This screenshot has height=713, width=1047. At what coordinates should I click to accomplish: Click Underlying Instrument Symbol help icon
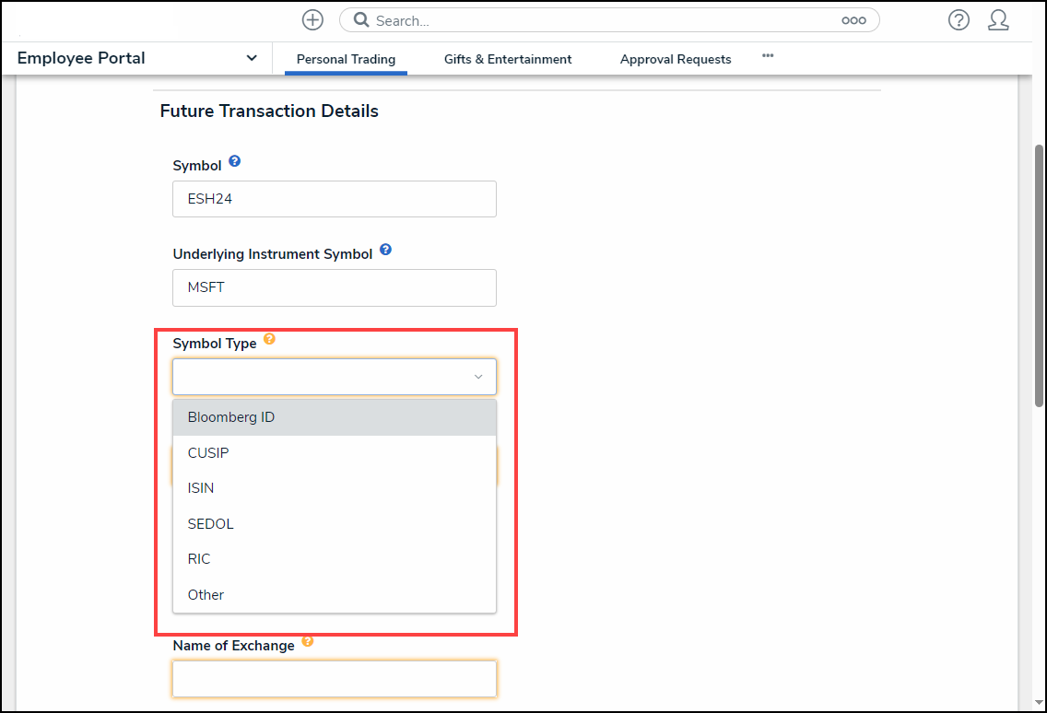[385, 250]
